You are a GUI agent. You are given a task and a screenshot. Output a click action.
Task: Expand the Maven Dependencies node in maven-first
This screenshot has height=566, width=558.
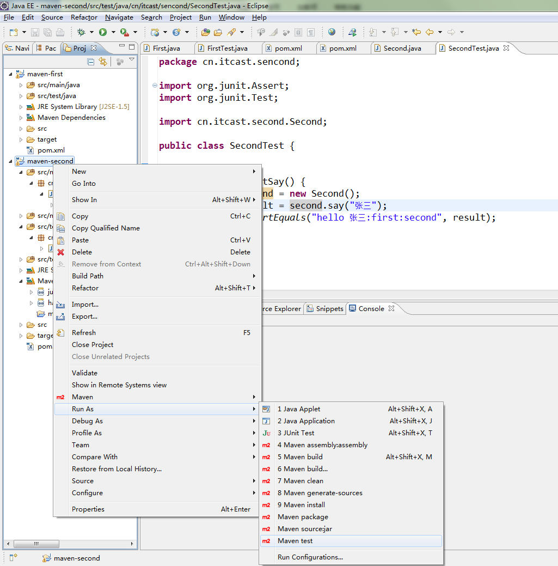[21, 118]
